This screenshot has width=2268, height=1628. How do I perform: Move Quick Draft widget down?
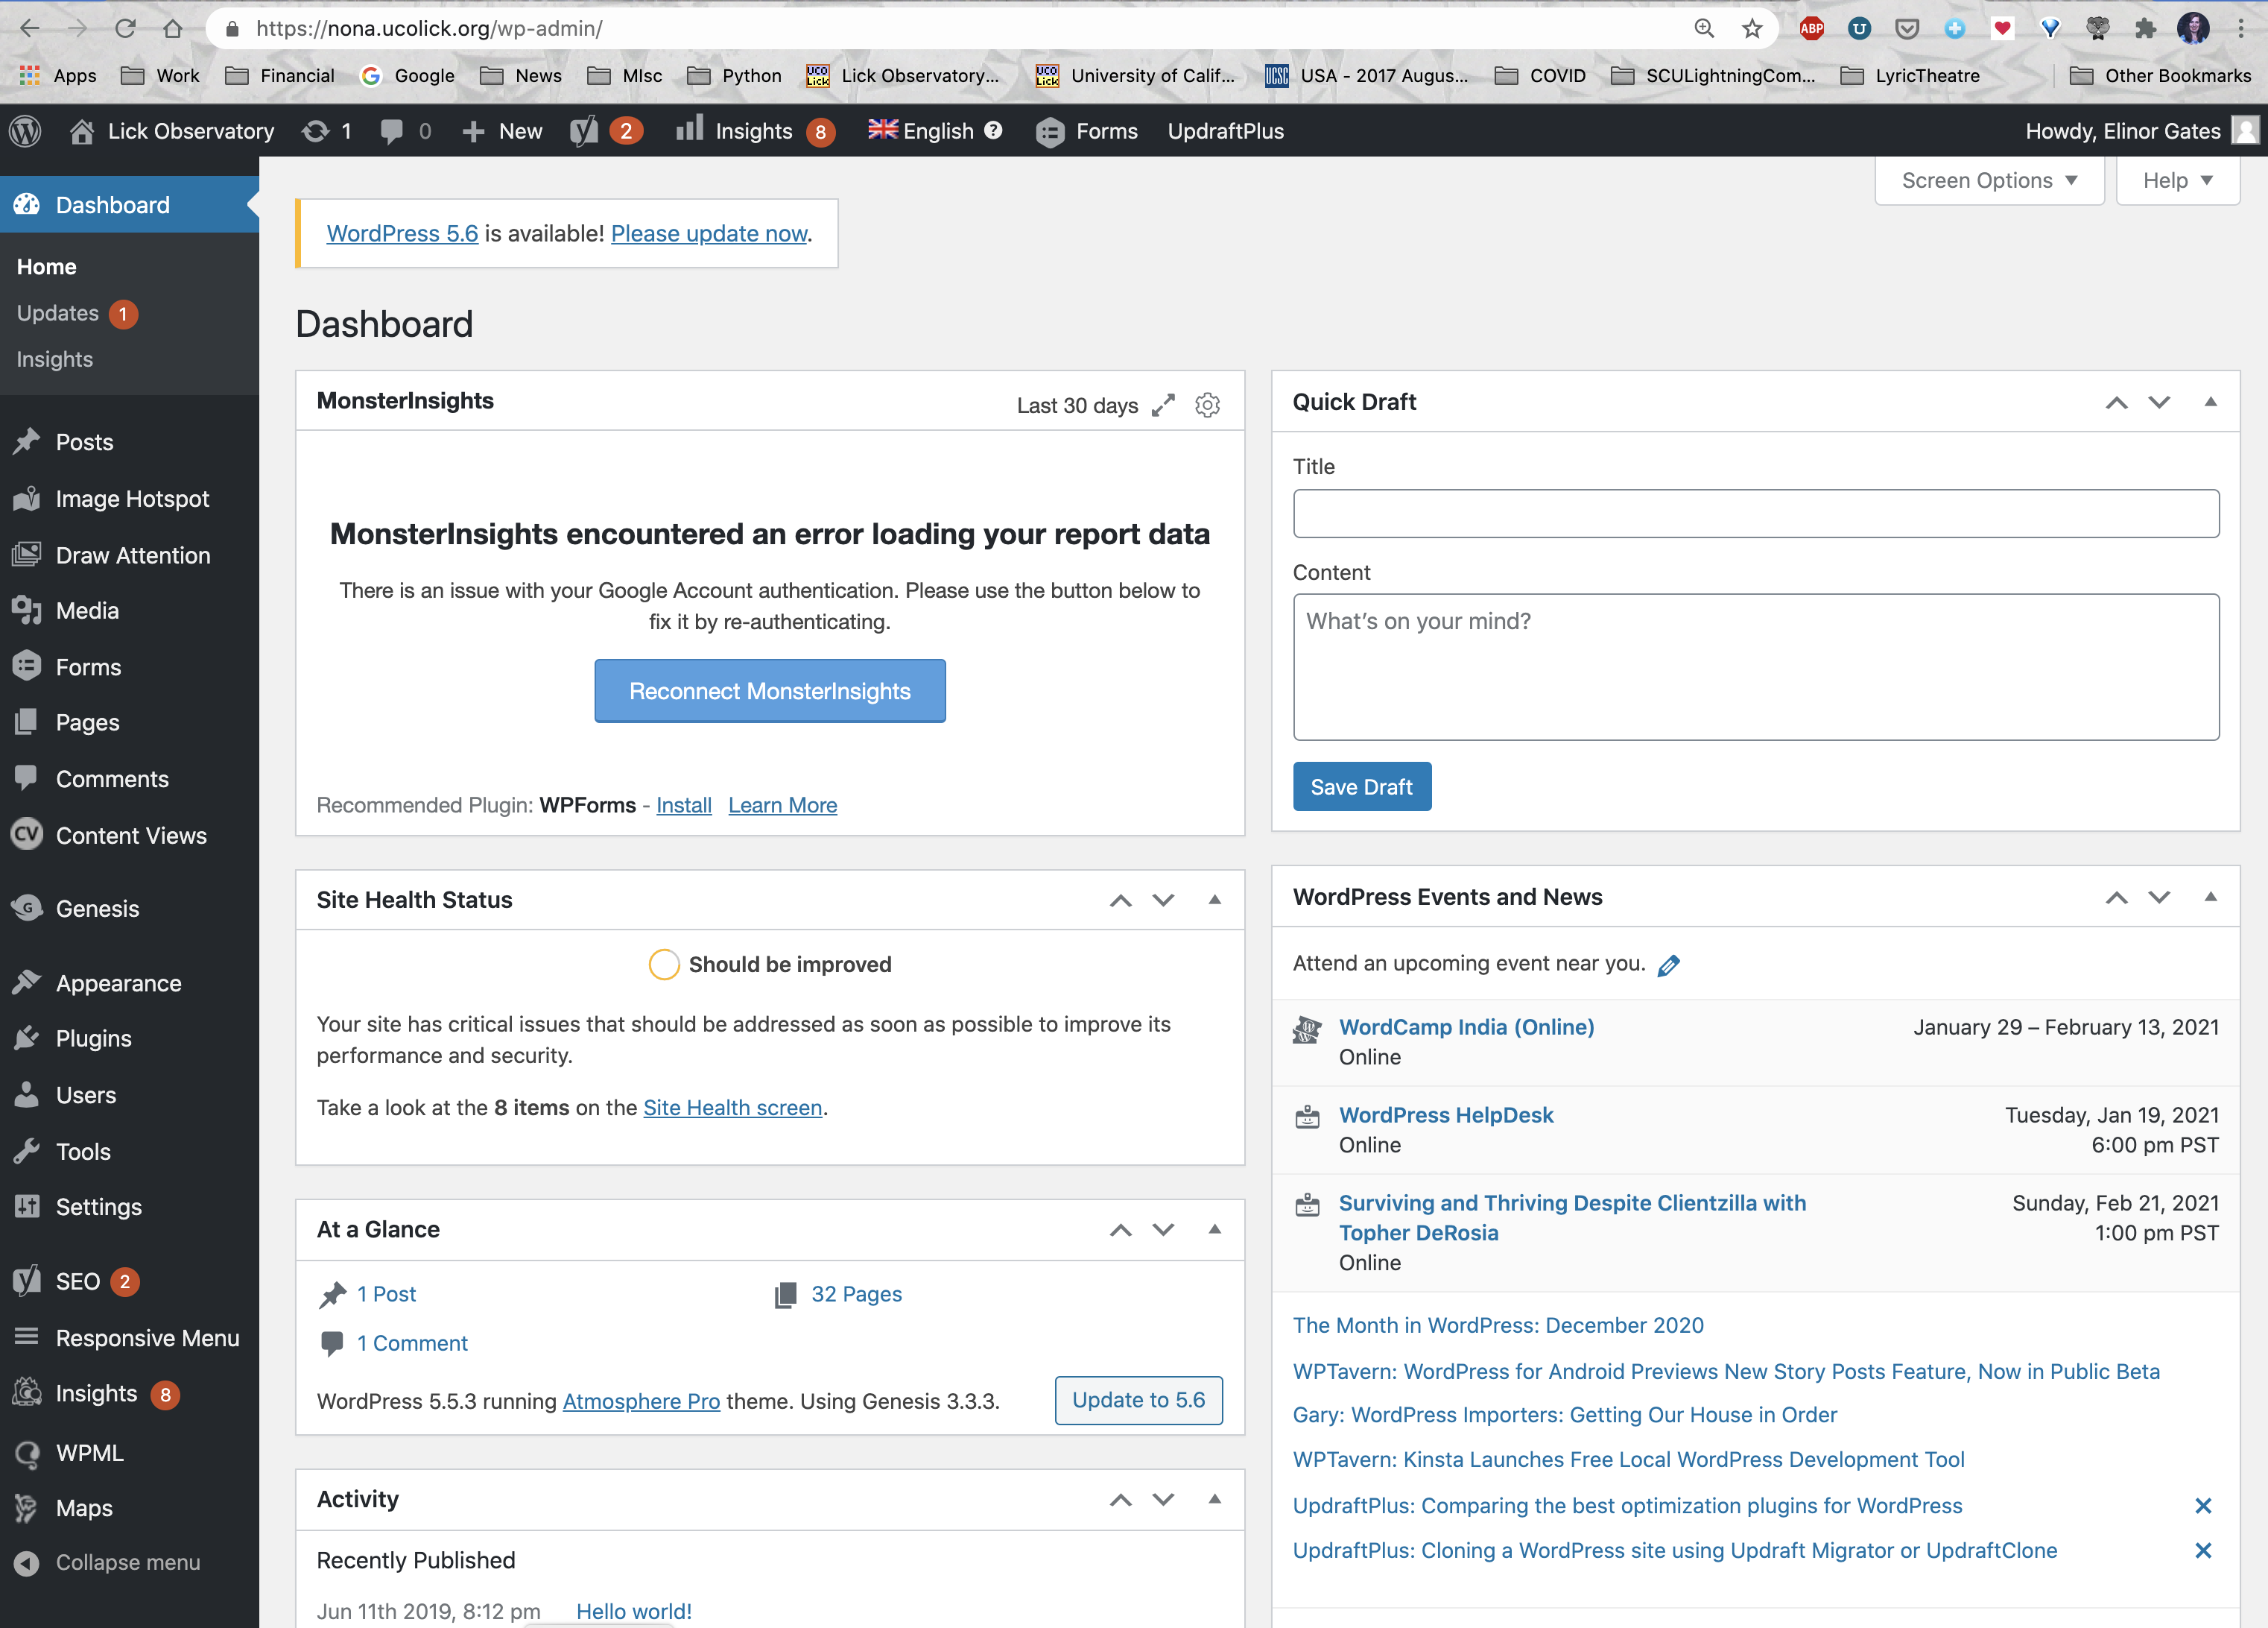(x=2159, y=403)
